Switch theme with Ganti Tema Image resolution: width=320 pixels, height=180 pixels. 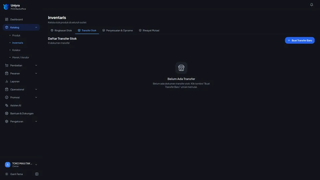click(x=17, y=174)
